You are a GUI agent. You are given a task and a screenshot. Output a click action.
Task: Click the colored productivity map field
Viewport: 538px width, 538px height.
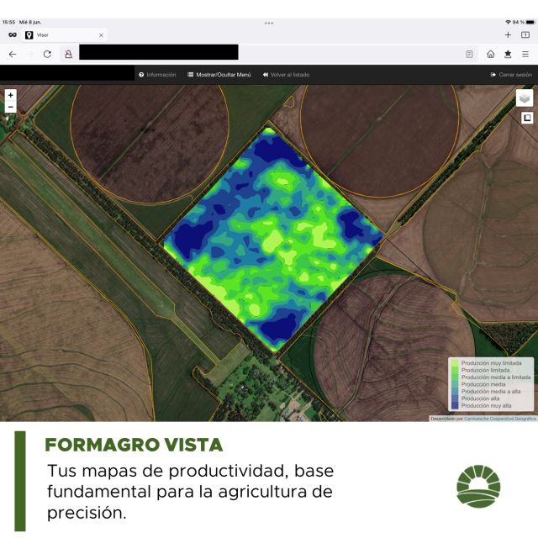(272, 239)
